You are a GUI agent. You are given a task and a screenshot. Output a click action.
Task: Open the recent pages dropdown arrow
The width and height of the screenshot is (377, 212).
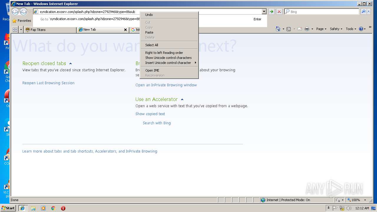30,12
